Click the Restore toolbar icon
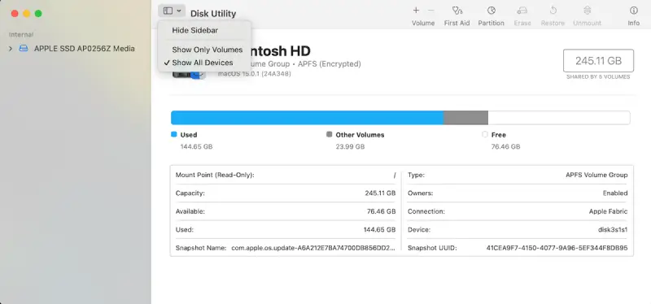The height and width of the screenshot is (304, 651). point(553,11)
